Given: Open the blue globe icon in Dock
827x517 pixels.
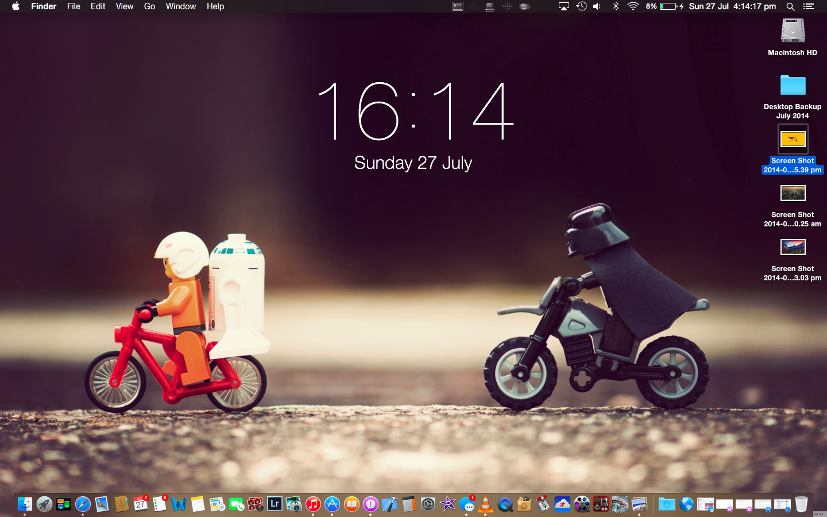Looking at the screenshot, I should click(686, 504).
